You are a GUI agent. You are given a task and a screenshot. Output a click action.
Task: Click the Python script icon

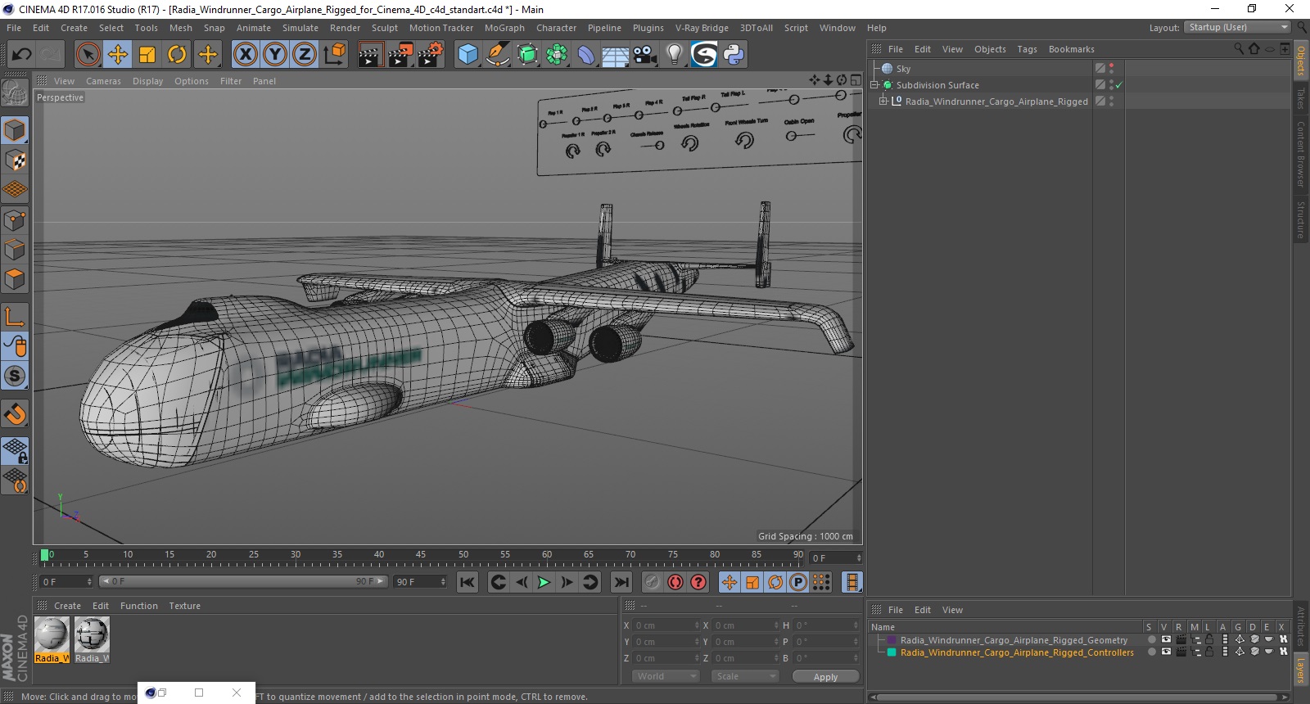[x=734, y=55]
